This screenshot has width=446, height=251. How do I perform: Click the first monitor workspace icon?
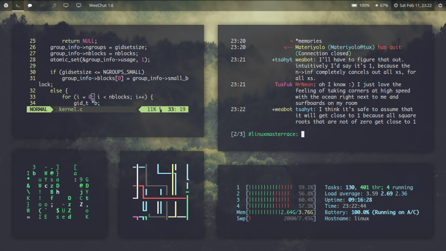[x=65, y=6]
